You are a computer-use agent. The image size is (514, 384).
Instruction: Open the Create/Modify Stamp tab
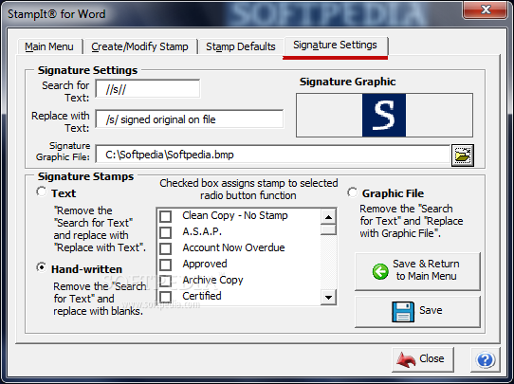[x=139, y=46]
